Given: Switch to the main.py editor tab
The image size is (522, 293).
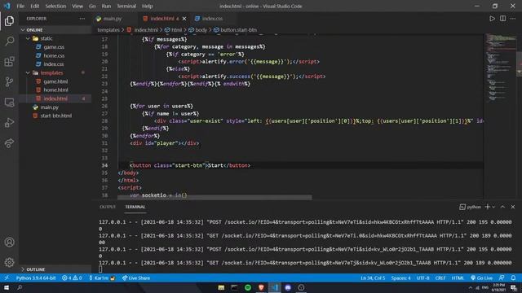Looking at the screenshot, I should pyautogui.click(x=113, y=19).
